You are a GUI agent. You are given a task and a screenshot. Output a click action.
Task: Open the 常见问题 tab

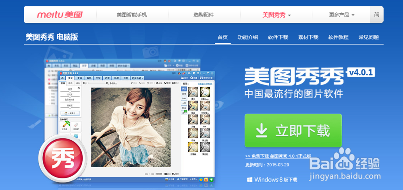click(x=369, y=37)
